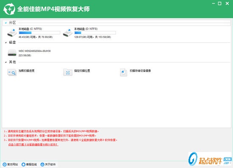Click the 129.07(GB) 可用 capacity text
The width and height of the screenshot is (233, 168).
(x=93, y=37)
